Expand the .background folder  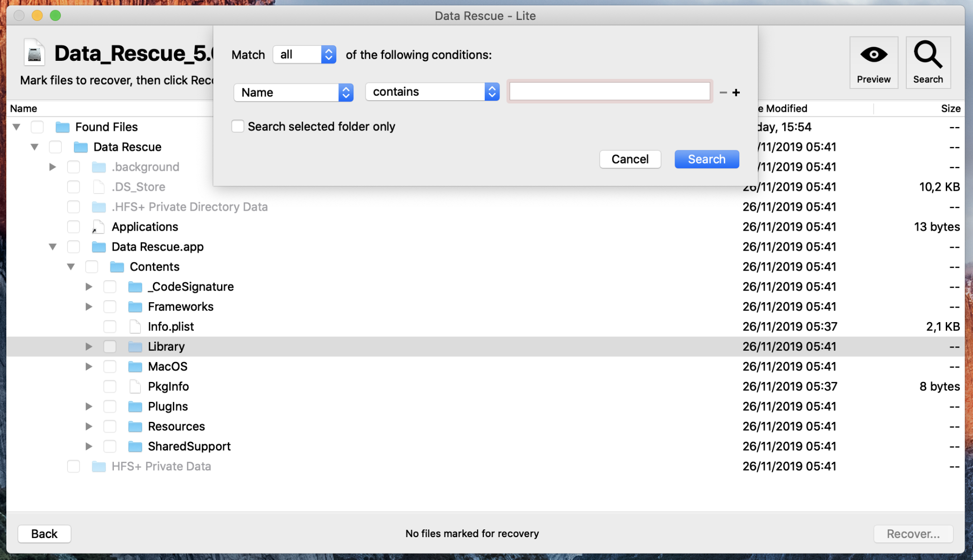53,167
